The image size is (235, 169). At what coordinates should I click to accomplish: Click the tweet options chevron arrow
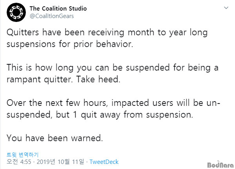point(226,8)
